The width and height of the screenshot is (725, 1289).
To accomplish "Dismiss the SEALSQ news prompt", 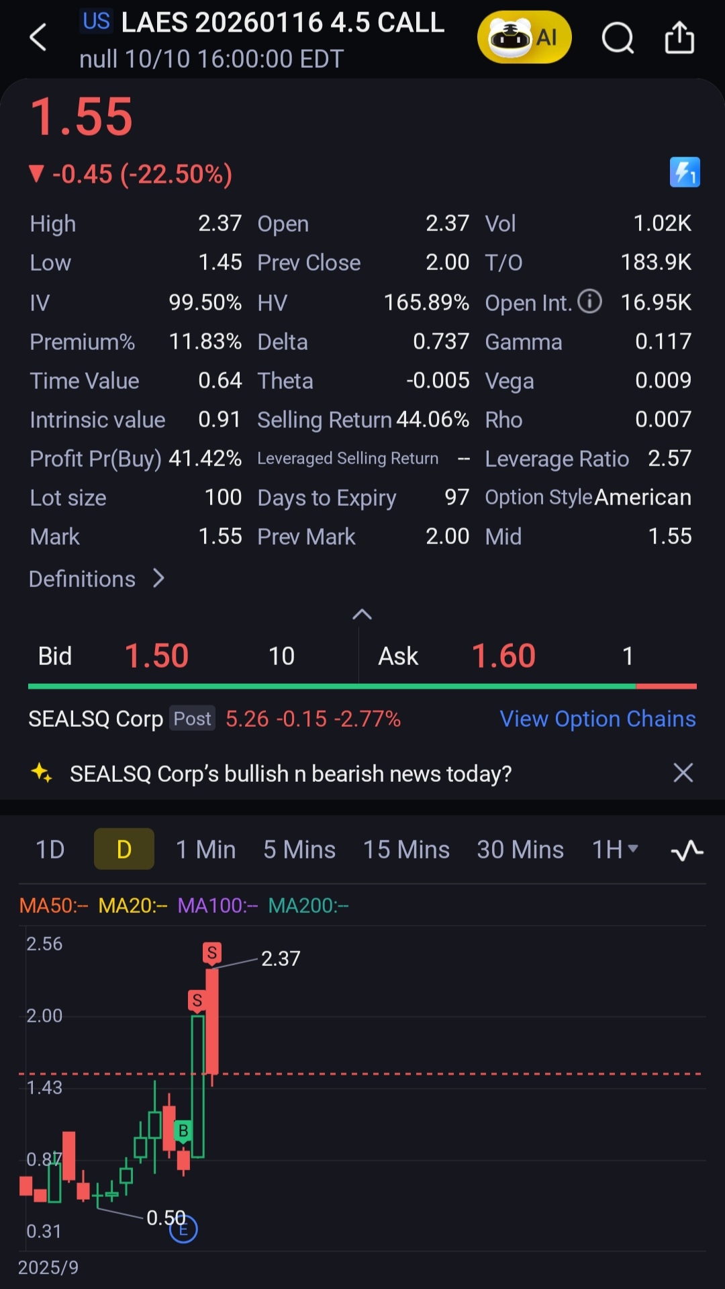I will 683,773.
